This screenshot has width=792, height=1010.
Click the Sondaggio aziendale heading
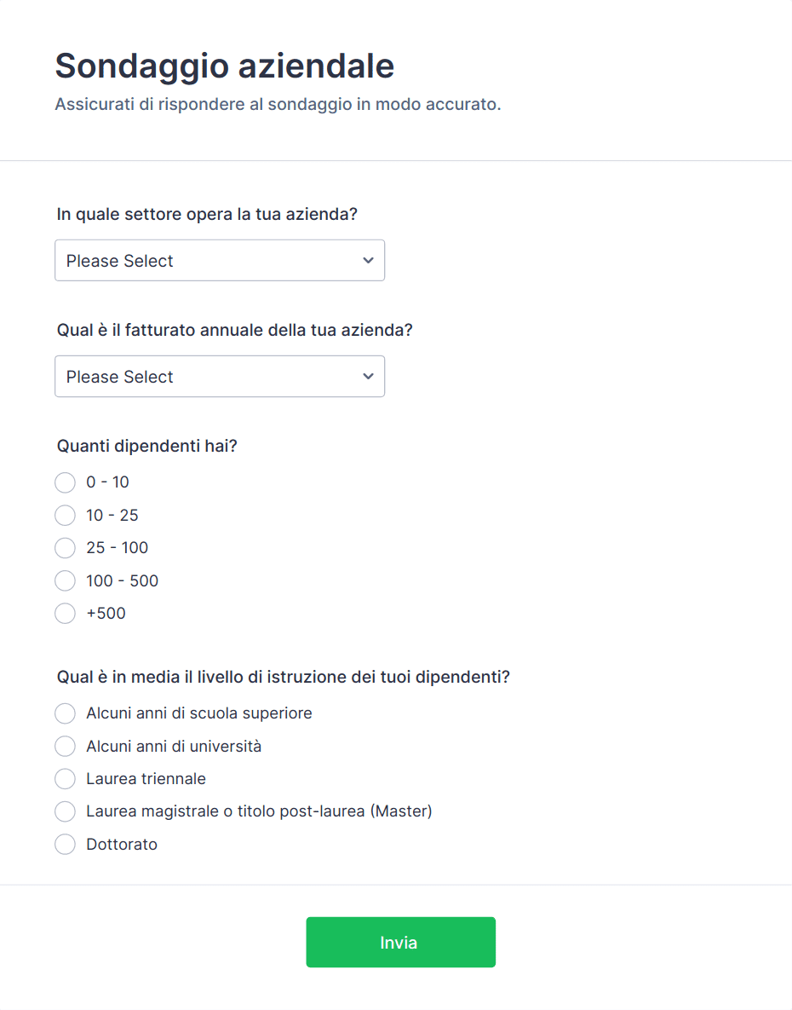[x=225, y=66]
